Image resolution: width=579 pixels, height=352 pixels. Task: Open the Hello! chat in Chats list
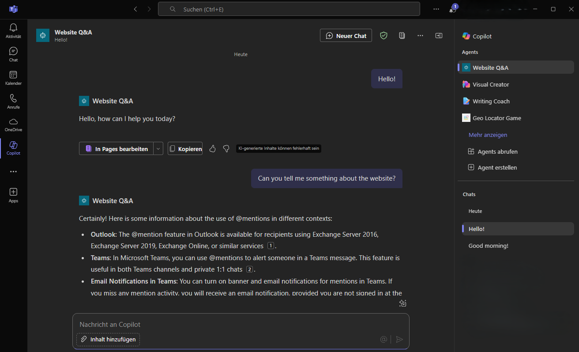tap(518, 229)
